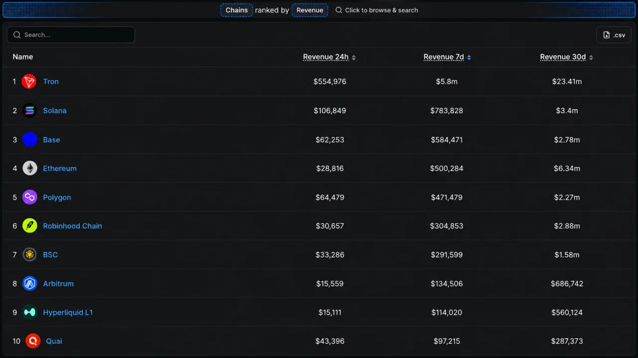Image resolution: width=638 pixels, height=358 pixels.
Task: Click the sort arrows beside Revenue 24h
Action: point(354,58)
